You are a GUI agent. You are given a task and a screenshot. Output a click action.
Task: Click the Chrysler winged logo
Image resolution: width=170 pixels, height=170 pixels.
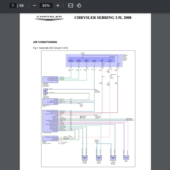tap(49, 18)
